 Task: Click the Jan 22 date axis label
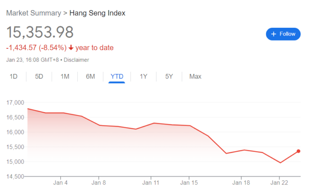pos(280,183)
